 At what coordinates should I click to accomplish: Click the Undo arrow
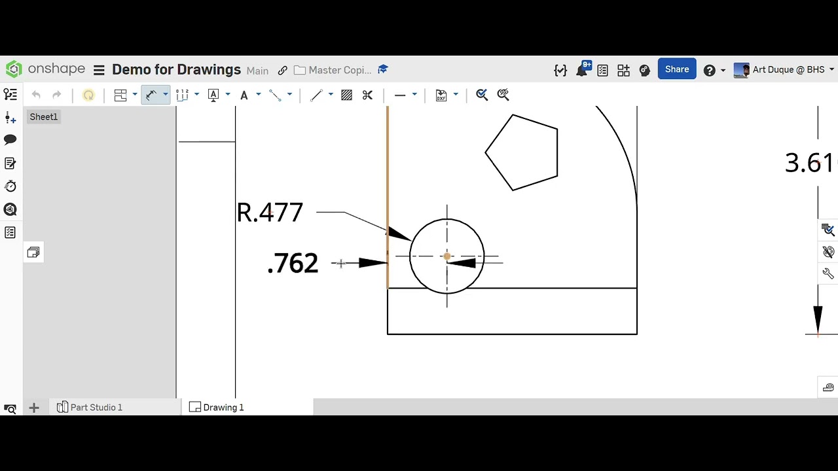point(36,95)
